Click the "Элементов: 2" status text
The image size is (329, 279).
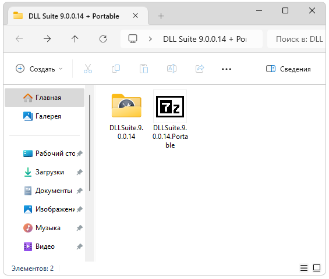point(33,269)
